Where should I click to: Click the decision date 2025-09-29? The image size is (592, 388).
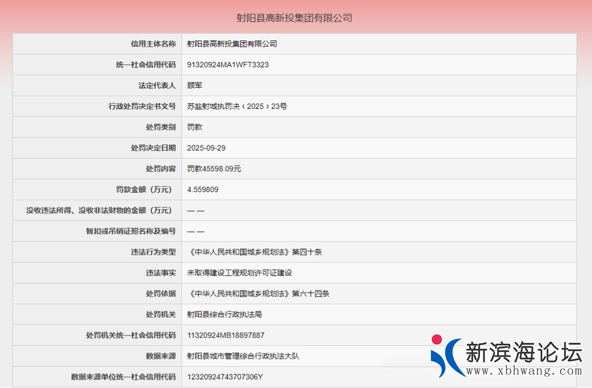coord(206,148)
